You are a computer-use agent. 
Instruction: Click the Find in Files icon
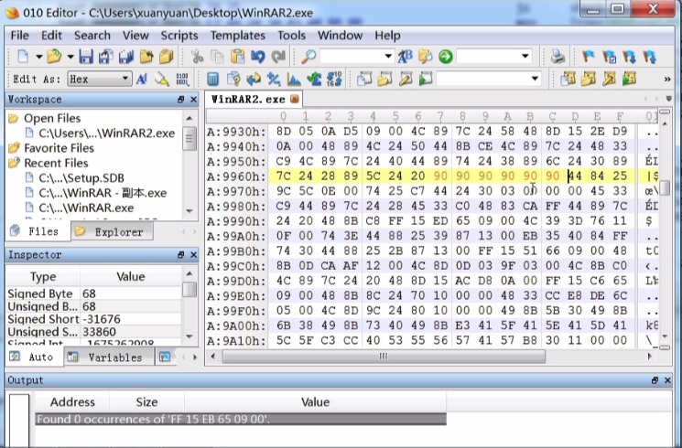[426, 57]
